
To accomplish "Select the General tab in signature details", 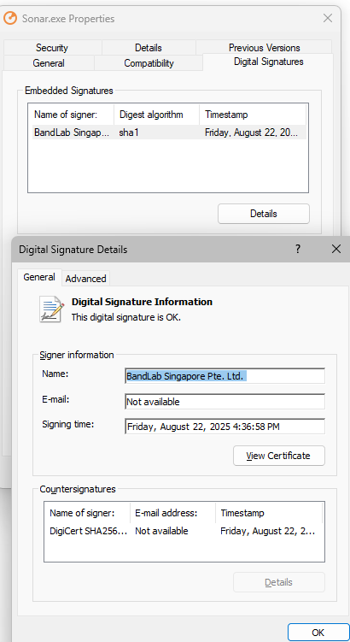I will (39, 277).
